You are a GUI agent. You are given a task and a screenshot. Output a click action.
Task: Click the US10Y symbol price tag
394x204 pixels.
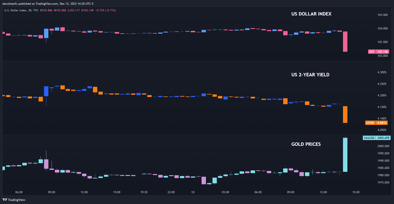[x=377, y=123]
